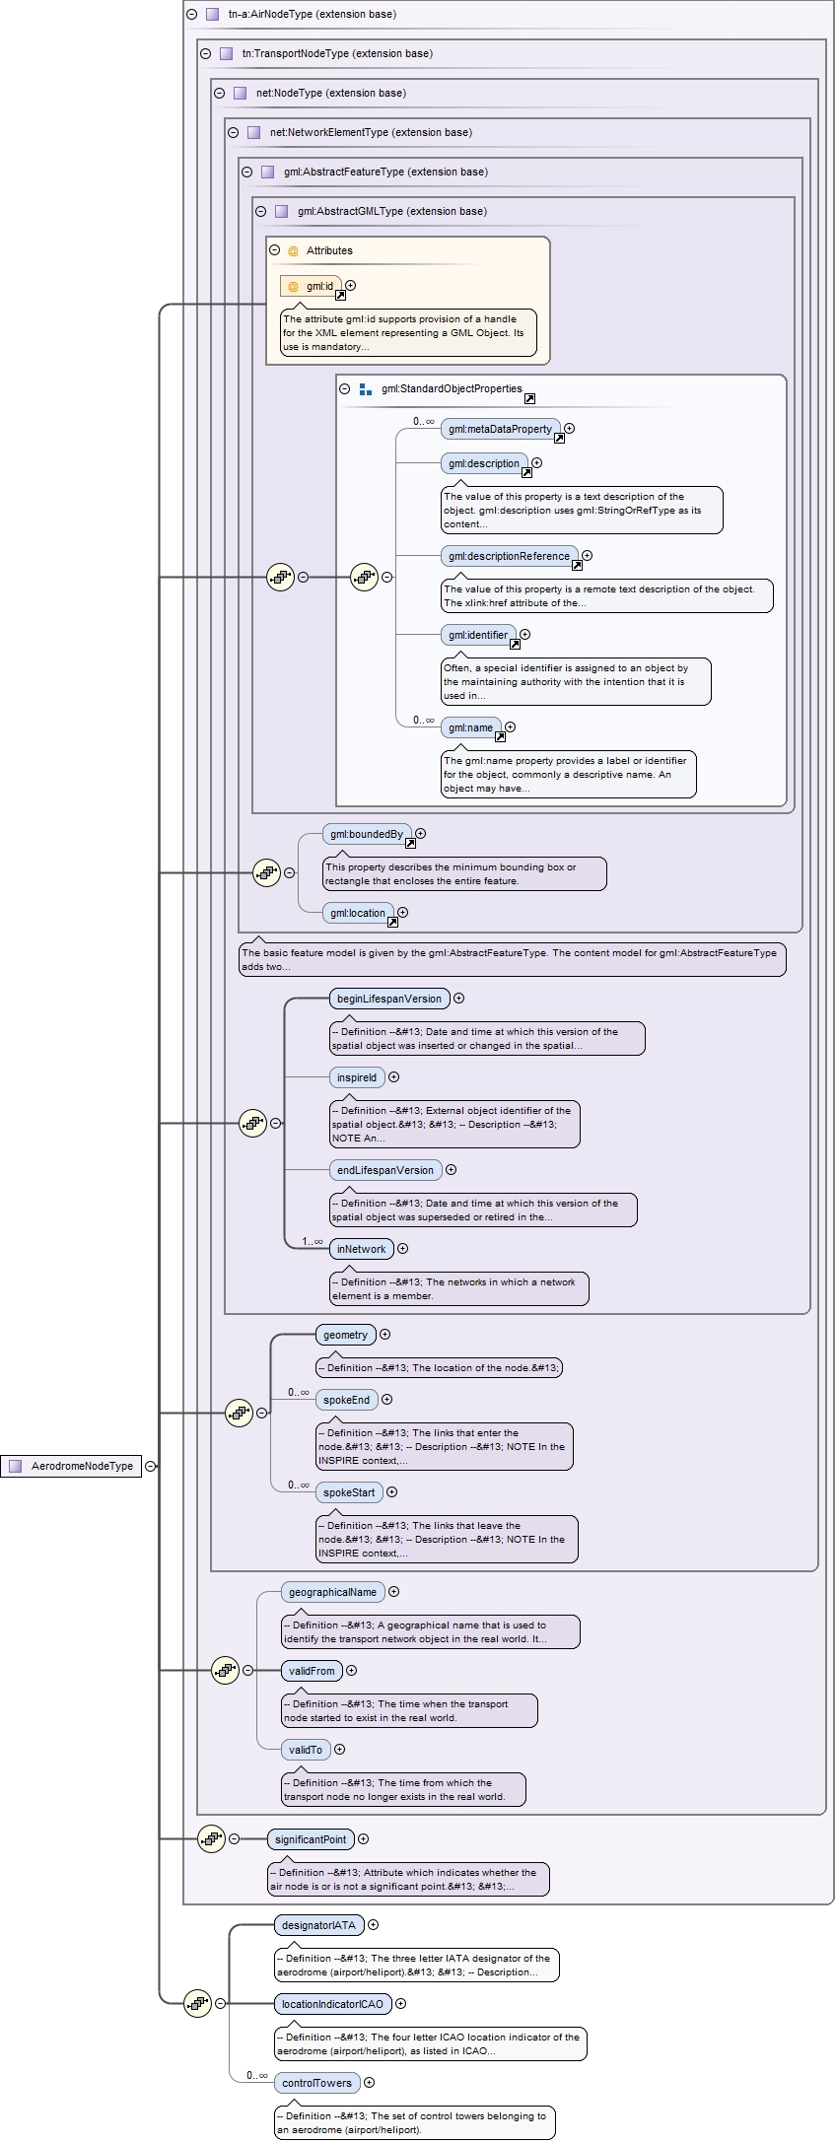
Task: Expand the inspireId element
Action: coord(393,1077)
